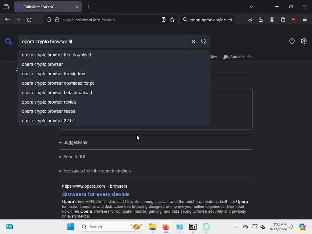The width and height of the screenshot is (312, 234).
Task: Open the Windows Start menu
Action: pyautogui.click(x=71, y=227)
